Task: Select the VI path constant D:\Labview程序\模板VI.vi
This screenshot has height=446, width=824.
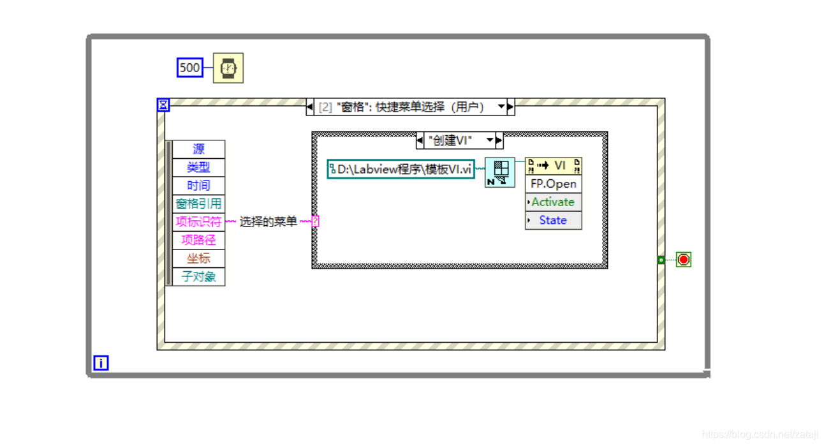Action: (x=401, y=169)
